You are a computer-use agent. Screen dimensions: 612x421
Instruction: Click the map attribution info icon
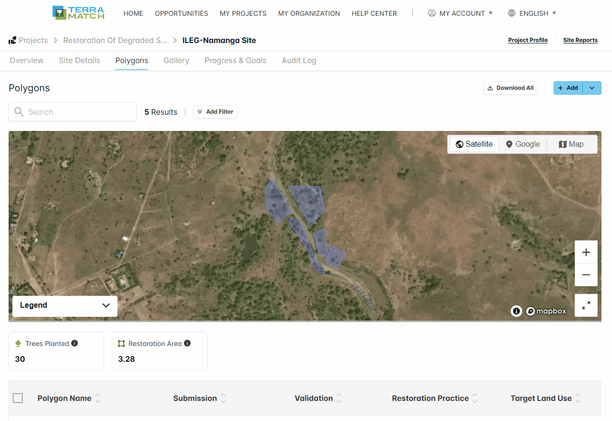point(516,311)
